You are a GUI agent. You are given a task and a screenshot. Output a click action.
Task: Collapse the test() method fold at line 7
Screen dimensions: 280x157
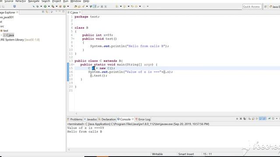pyautogui.click(x=73, y=39)
